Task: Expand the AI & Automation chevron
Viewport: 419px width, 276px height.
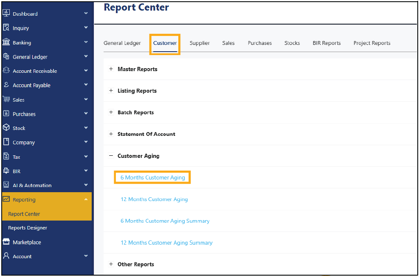Action: pos(86,185)
